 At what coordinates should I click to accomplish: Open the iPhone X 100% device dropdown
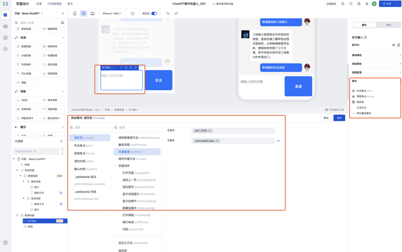tap(112, 14)
